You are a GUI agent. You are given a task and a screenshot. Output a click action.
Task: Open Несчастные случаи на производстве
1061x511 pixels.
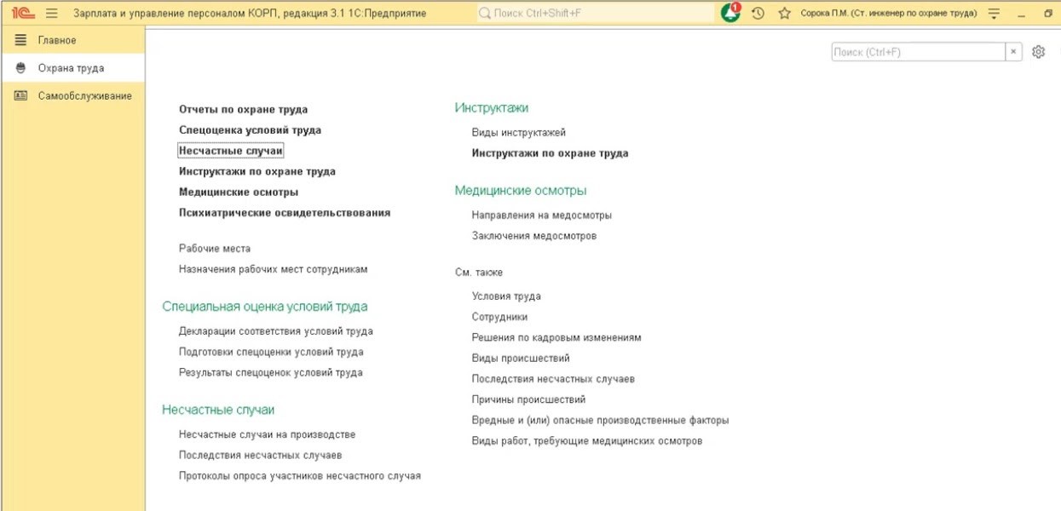click(267, 434)
